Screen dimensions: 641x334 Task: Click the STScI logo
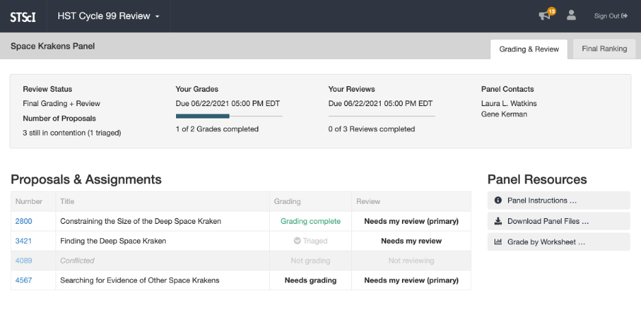[x=23, y=16]
